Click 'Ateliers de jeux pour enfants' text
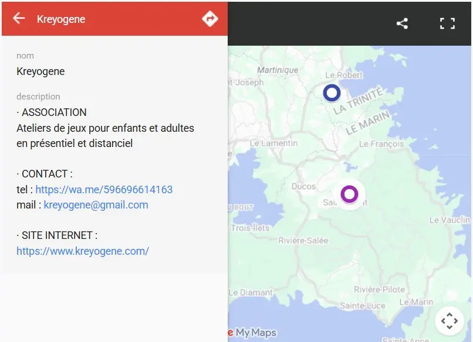 coord(82,128)
